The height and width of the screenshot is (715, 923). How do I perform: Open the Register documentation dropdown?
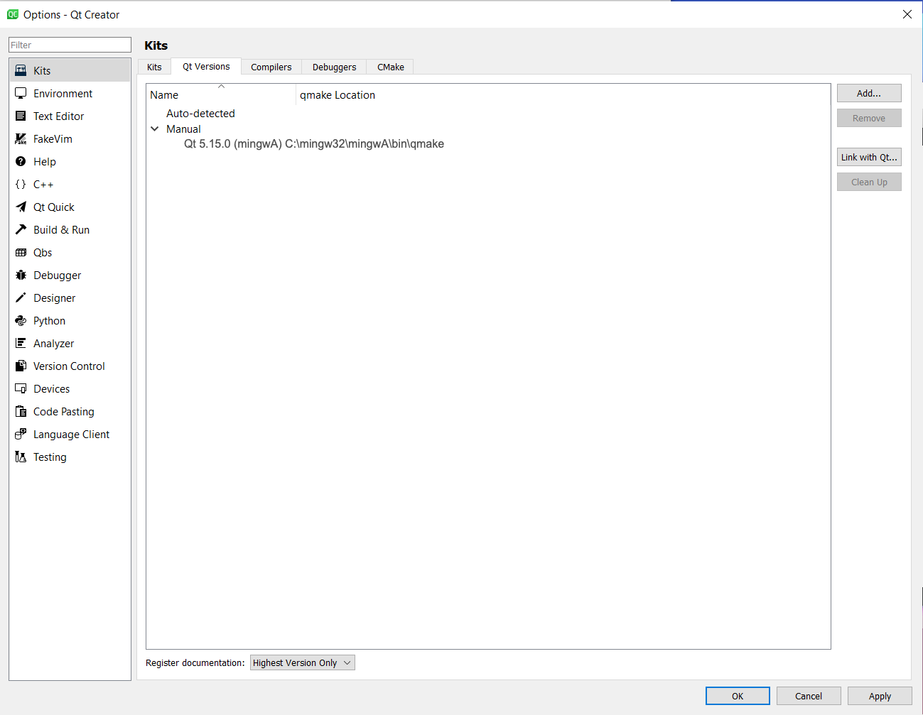302,662
